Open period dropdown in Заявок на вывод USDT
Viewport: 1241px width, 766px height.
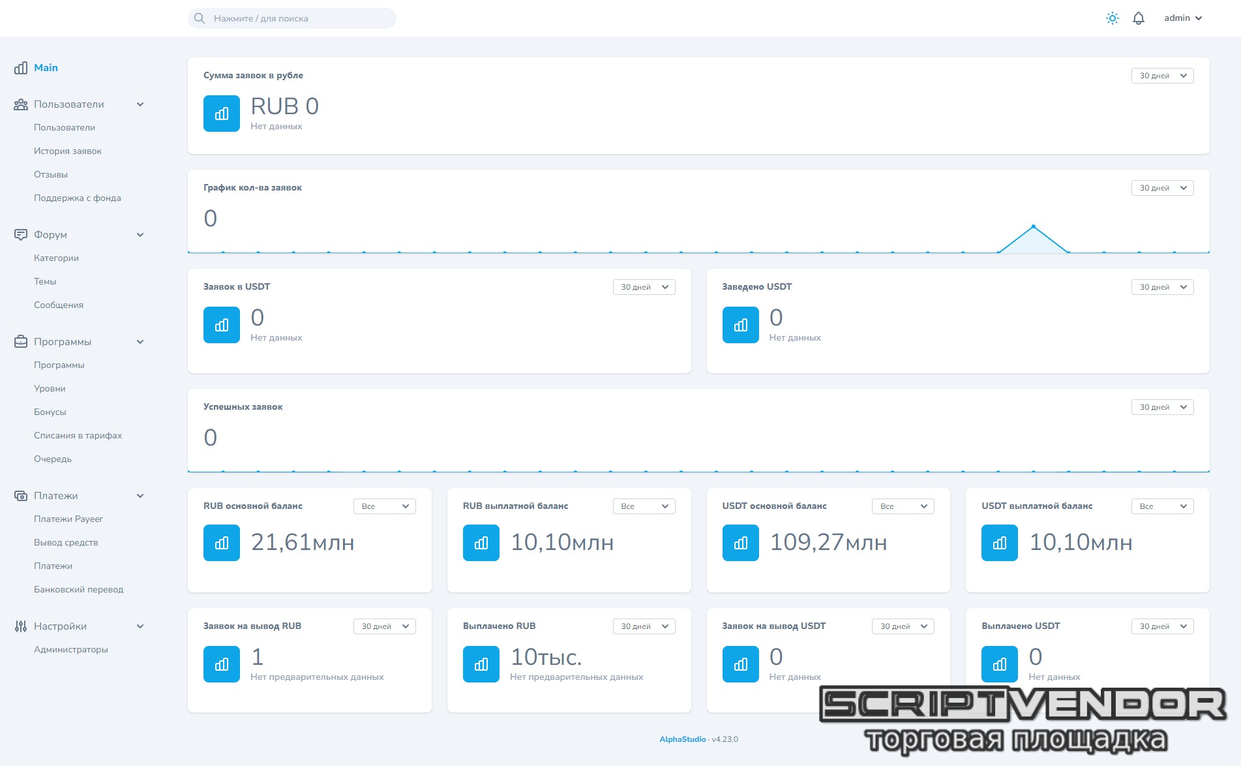click(903, 626)
